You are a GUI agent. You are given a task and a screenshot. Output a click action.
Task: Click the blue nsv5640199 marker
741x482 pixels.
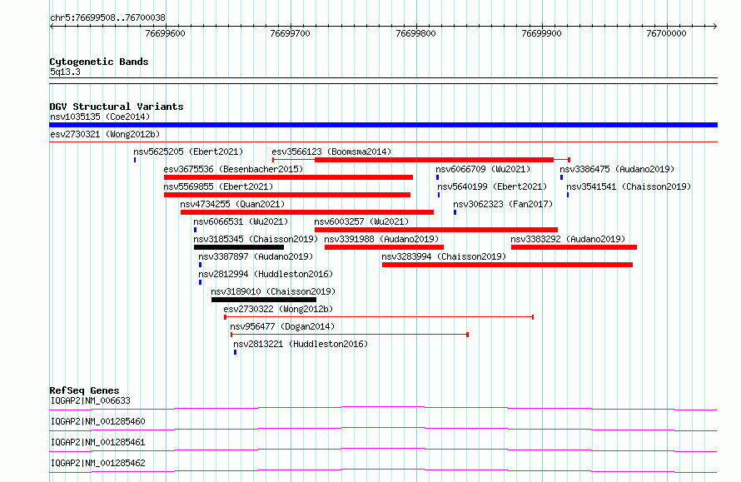coord(439,195)
